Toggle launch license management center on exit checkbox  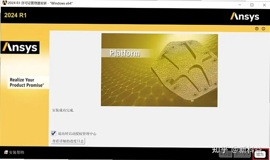pyautogui.click(x=53, y=133)
